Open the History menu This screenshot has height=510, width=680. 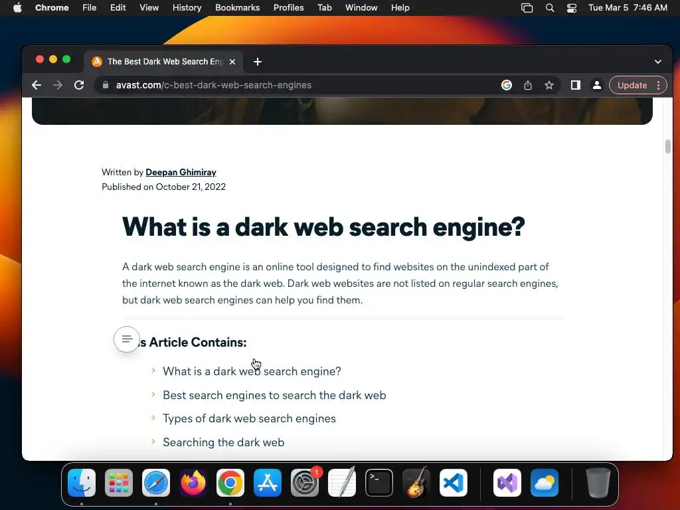pyautogui.click(x=187, y=8)
